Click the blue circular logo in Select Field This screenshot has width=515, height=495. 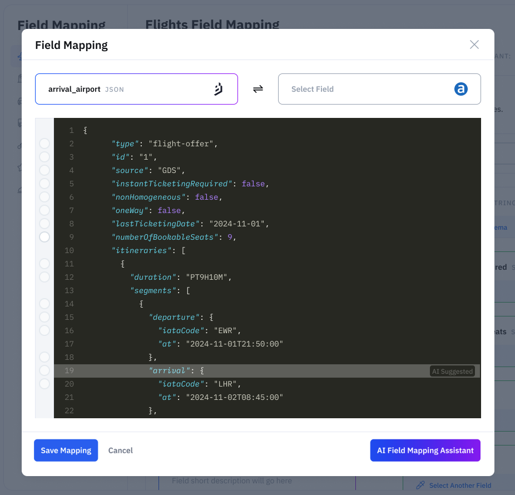tap(461, 89)
